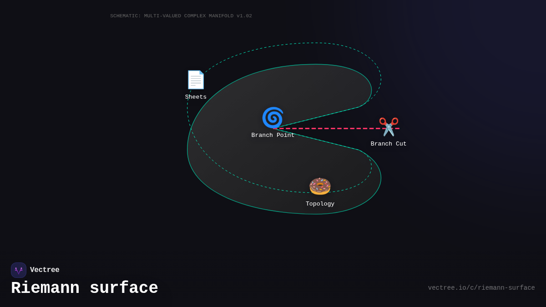Image resolution: width=546 pixels, height=307 pixels.
Task: Open the vectree.io/c/riemann-surface URL
Action: click(x=481, y=288)
